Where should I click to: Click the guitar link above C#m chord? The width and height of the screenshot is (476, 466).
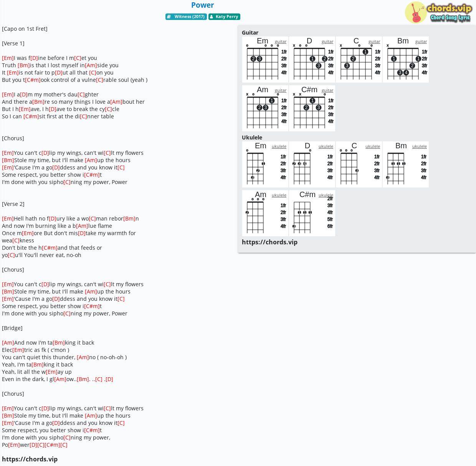tap(327, 90)
